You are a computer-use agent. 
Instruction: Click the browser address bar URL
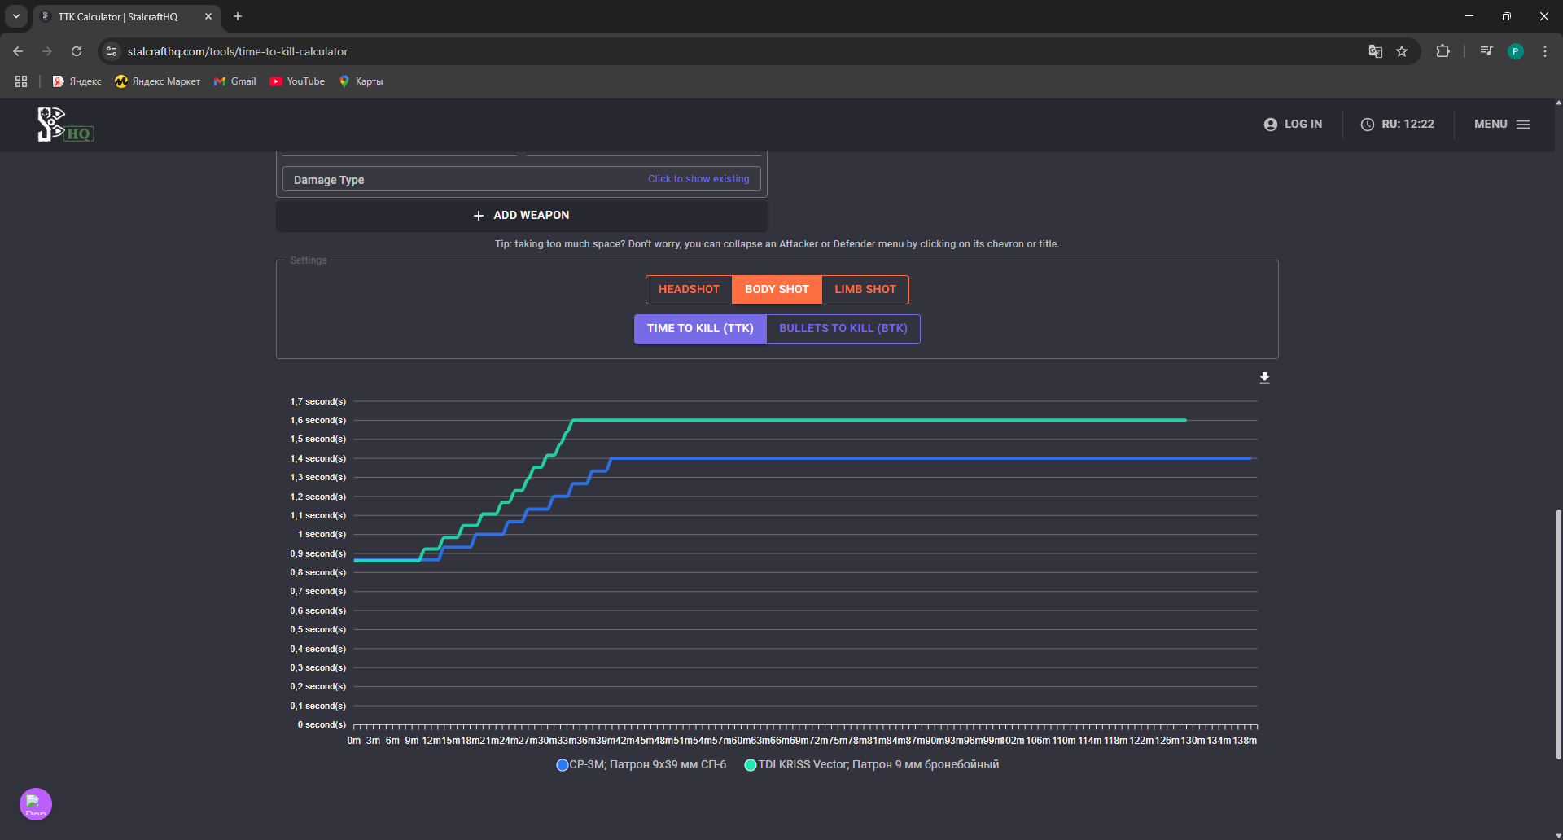point(238,51)
